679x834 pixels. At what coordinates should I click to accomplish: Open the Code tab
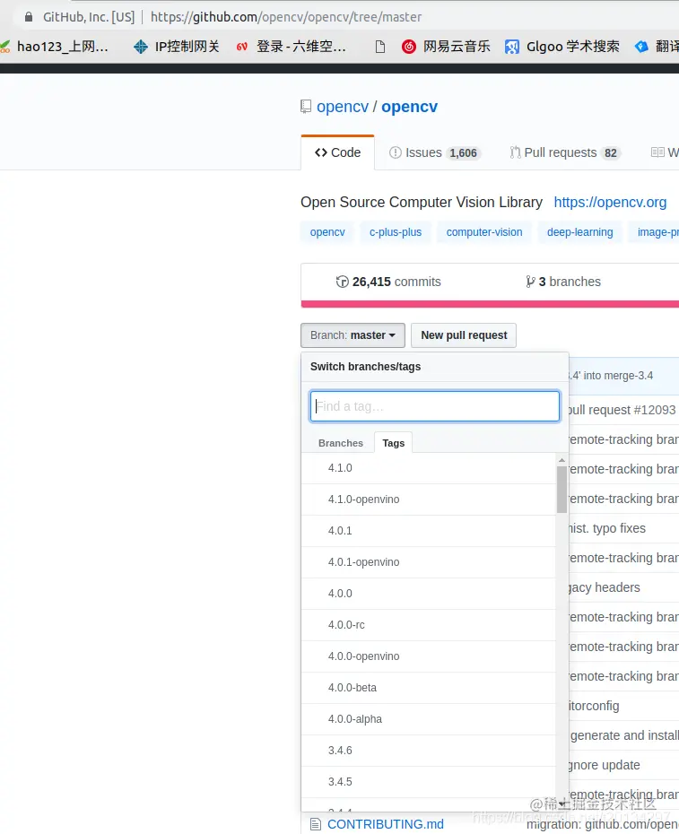click(338, 152)
